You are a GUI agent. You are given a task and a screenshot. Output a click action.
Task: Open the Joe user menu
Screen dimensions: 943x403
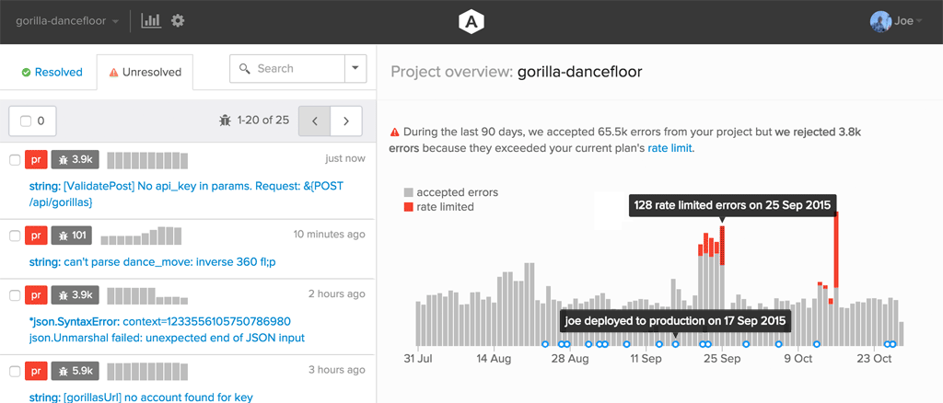tap(896, 21)
